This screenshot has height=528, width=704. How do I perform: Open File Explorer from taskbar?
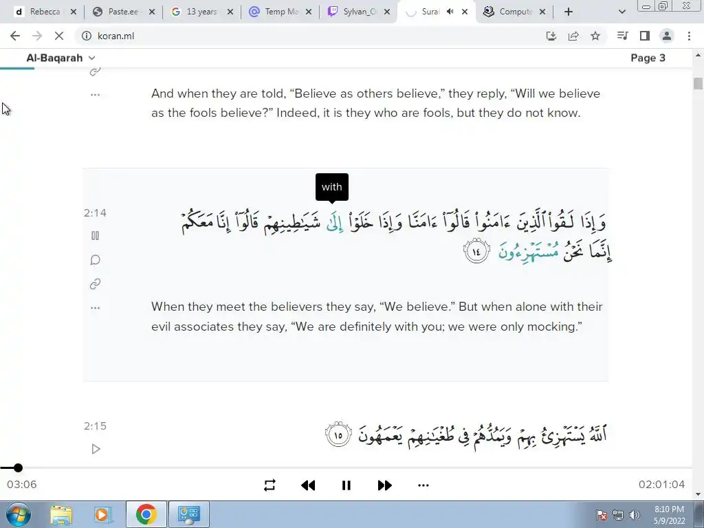click(x=61, y=514)
